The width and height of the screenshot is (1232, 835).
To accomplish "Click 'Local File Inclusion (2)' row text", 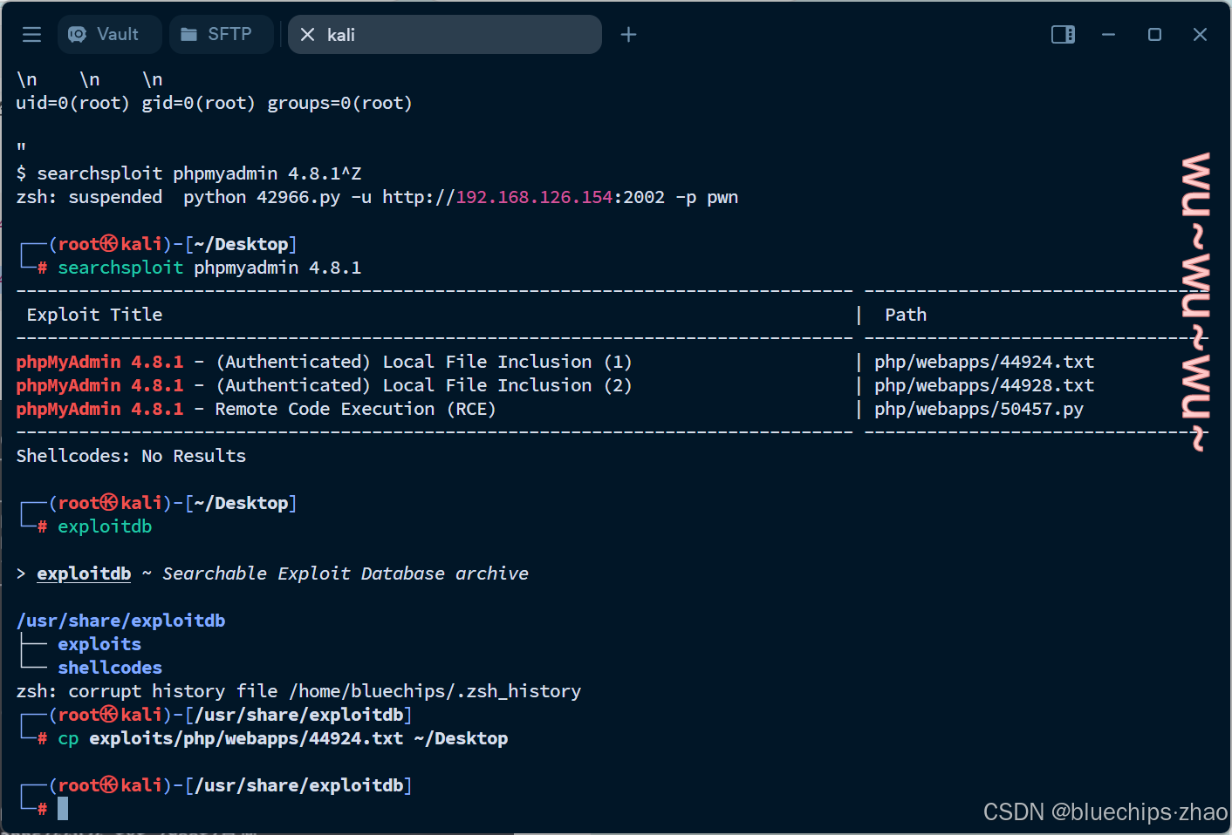I will 507,385.
